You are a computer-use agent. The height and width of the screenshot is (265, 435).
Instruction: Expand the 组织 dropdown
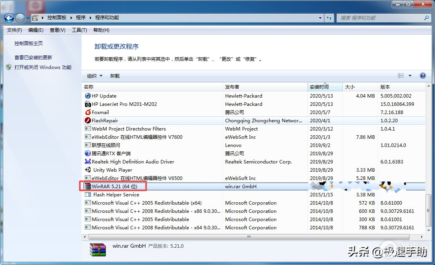coord(95,76)
